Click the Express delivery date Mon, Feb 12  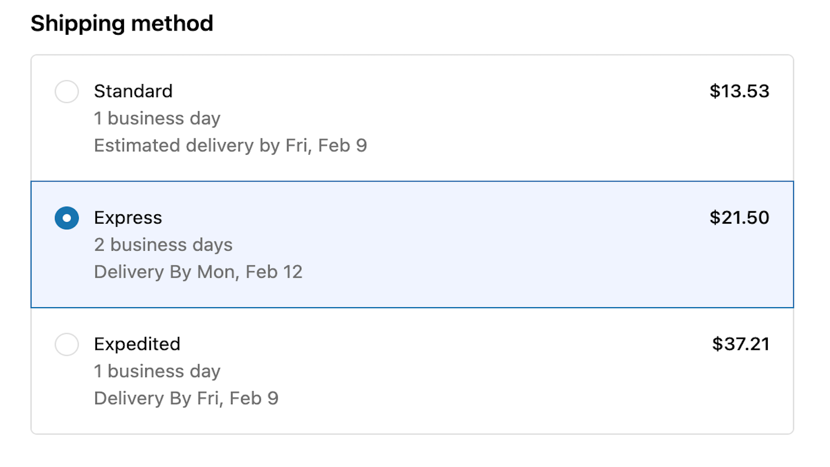pyautogui.click(x=198, y=271)
